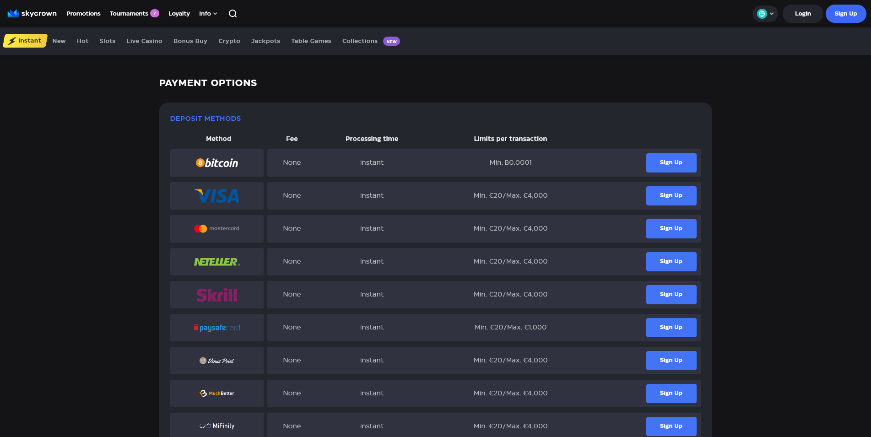Click the VISA payment logo
871x437 pixels.
click(217, 196)
